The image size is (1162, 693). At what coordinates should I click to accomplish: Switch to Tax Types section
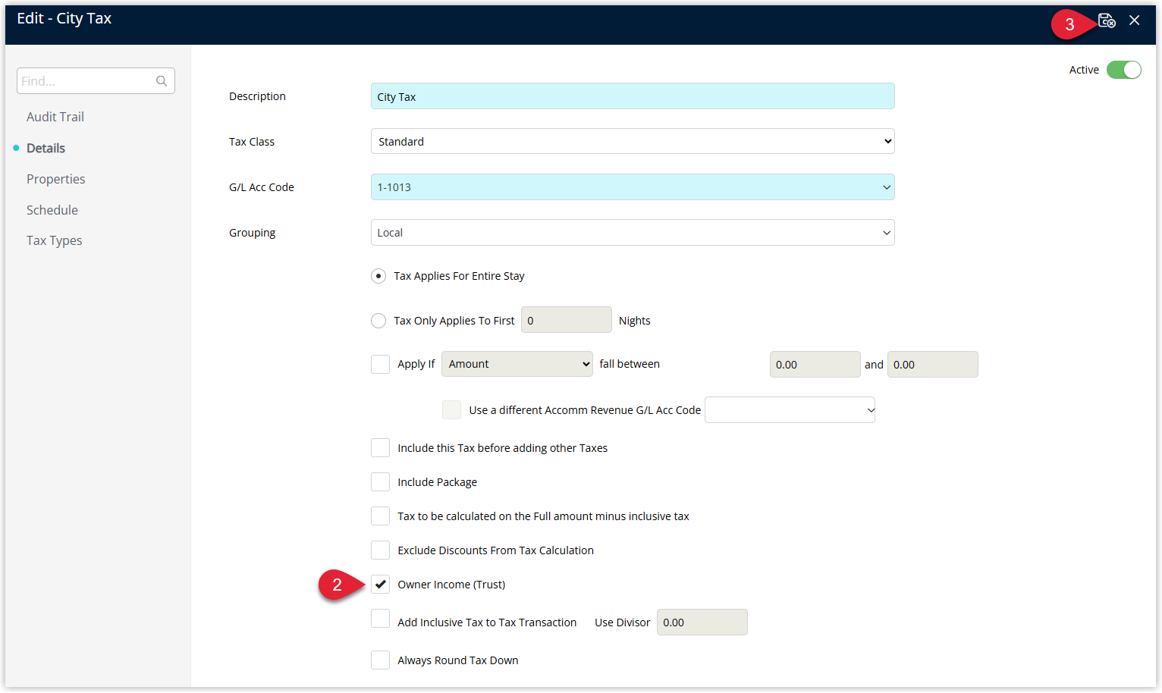pos(55,240)
